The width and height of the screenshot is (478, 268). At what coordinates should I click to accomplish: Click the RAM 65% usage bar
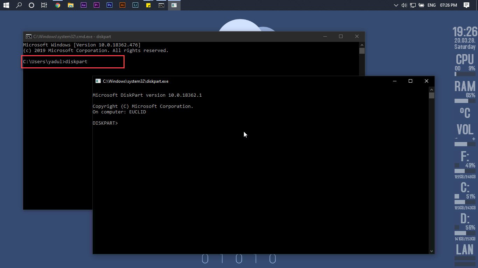coord(465,101)
